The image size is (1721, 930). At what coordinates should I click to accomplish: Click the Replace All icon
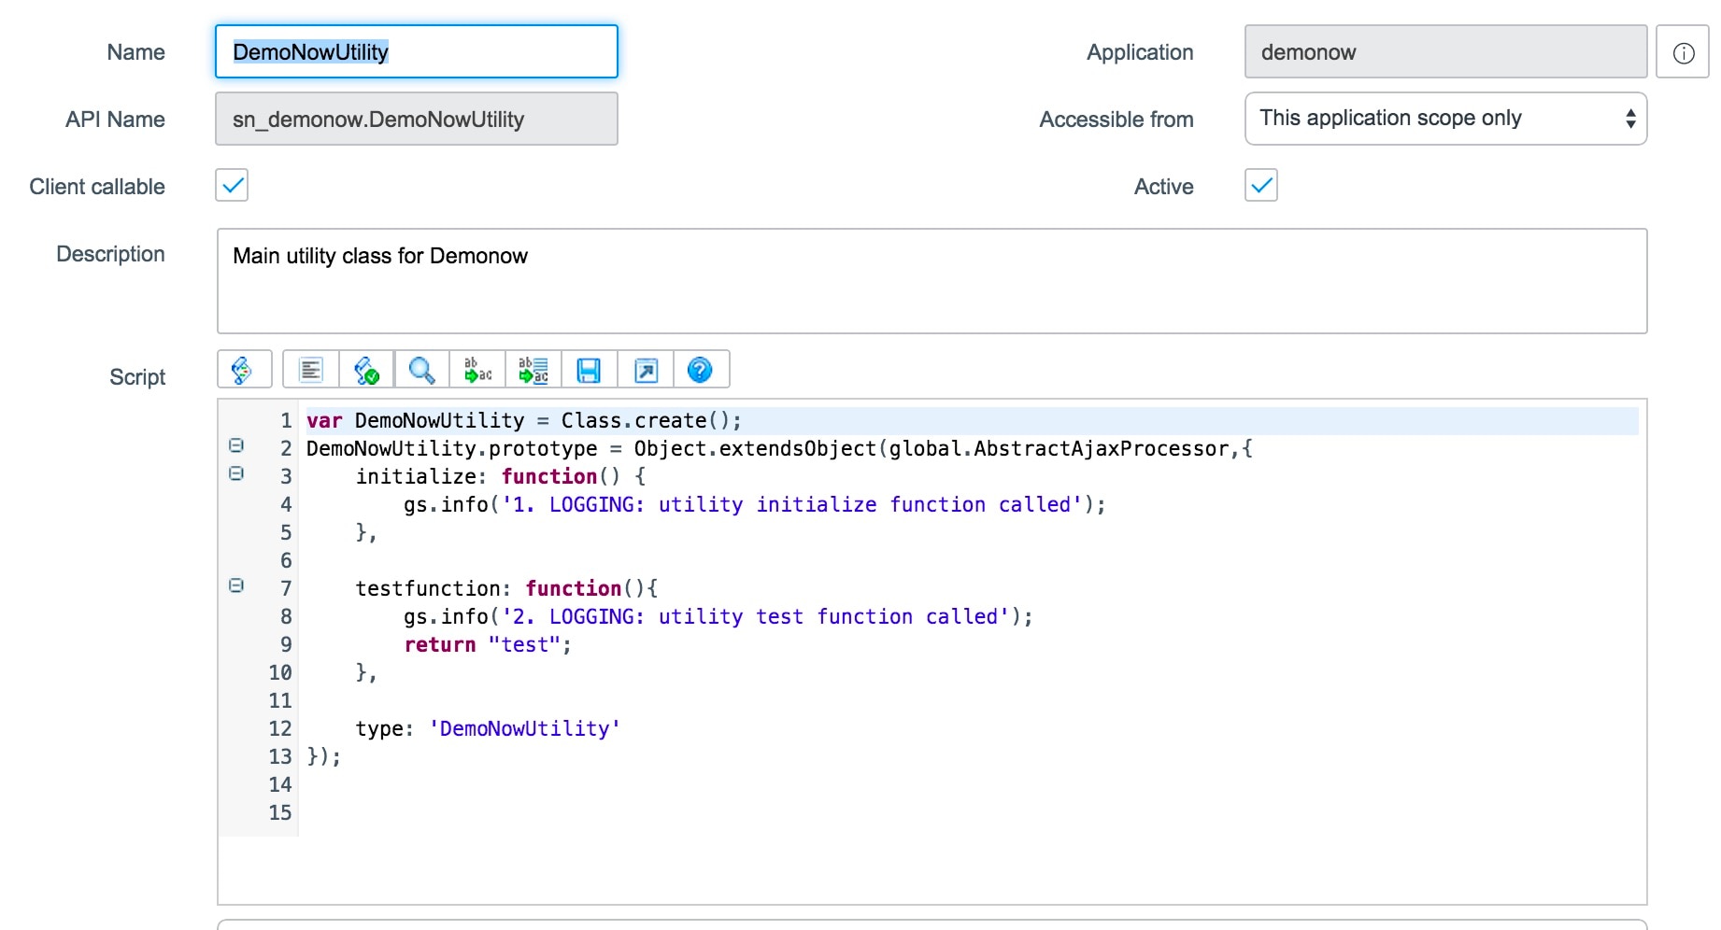pyautogui.click(x=533, y=370)
